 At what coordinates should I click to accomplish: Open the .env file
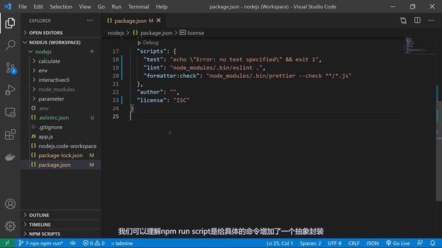[x=61, y=108]
